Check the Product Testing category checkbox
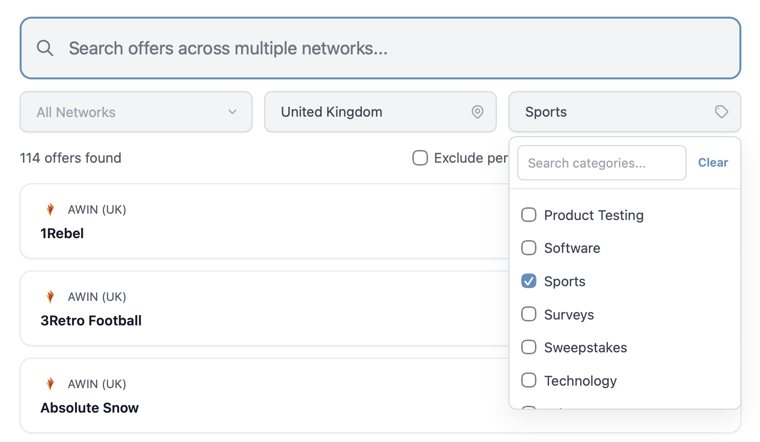The height and width of the screenshot is (442, 760). (x=529, y=215)
